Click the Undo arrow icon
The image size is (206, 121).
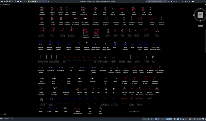(x=21, y=2)
